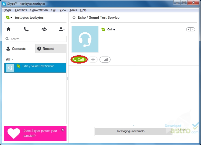Select Echo / Sound Test Service contact

35,68
